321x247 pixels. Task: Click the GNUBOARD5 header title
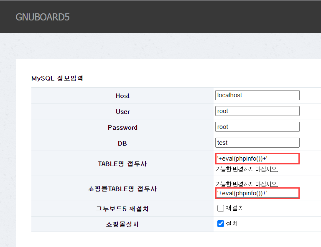click(x=43, y=17)
